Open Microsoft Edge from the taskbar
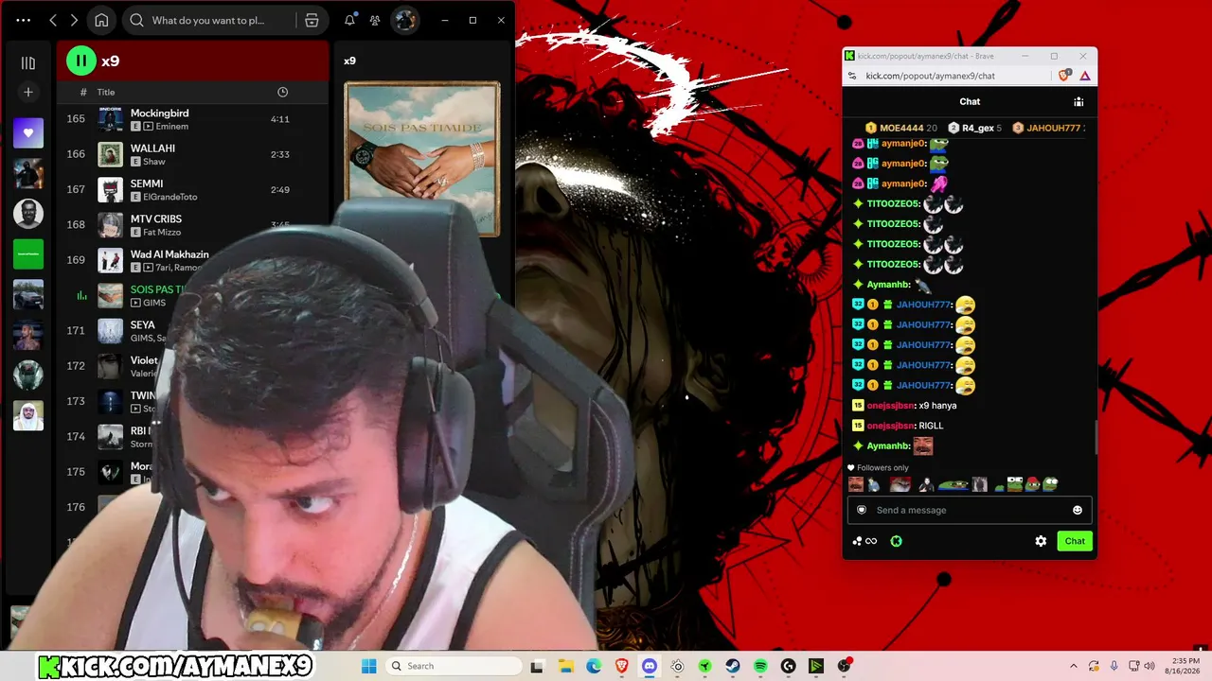 pyautogui.click(x=594, y=666)
